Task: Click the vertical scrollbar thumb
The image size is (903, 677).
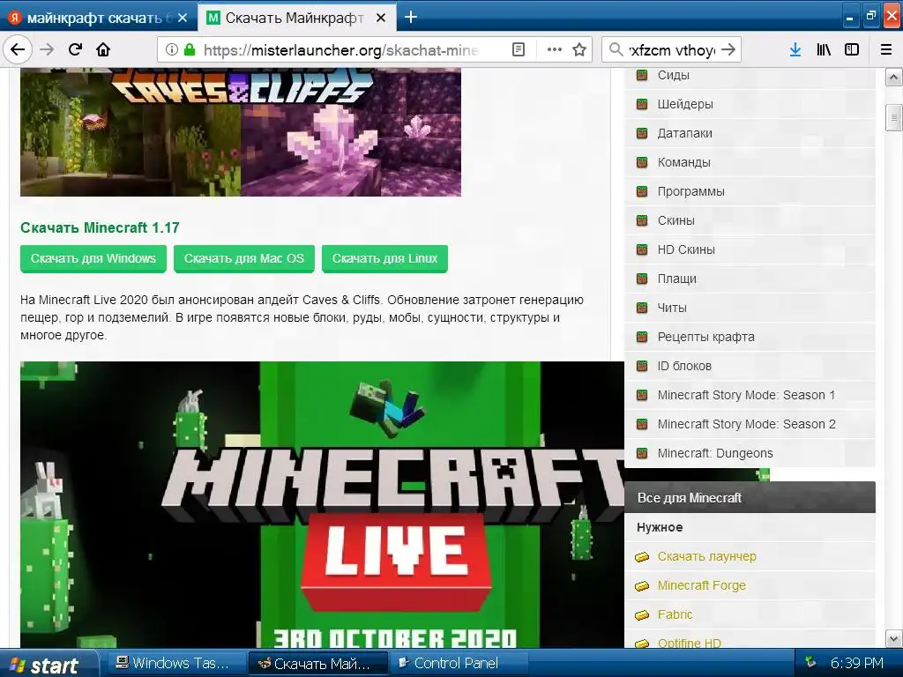Action: point(893,118)
